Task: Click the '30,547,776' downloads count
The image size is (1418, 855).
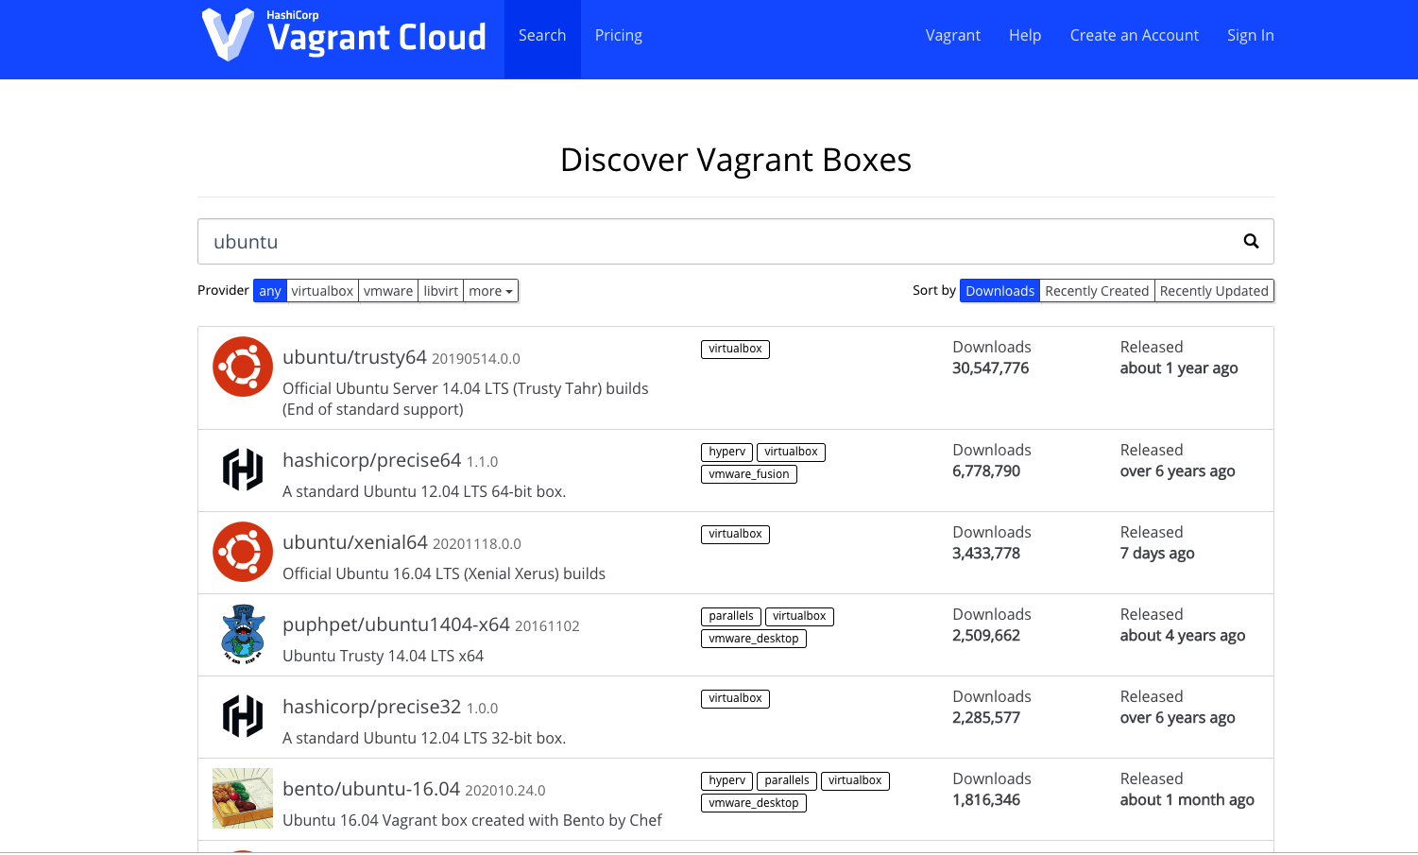Action: (990, 368)
